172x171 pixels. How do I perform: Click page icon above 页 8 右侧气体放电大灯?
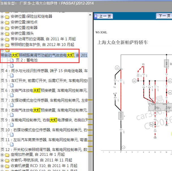point(12,105)
